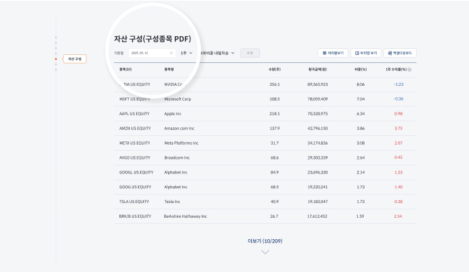Viewport: 469px width, 272px height.
Task: Click Amazon weekly return 3.75
Action: (x=399, y=129)
